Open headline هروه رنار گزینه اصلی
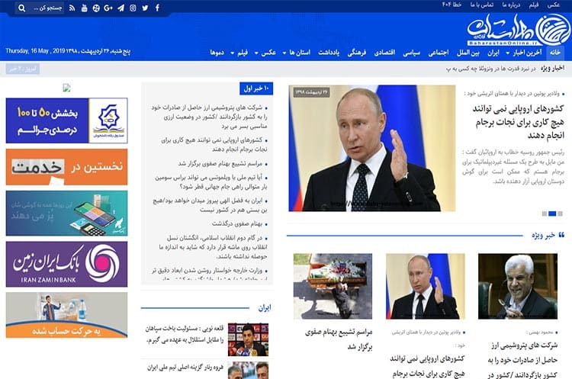 (x=185, y=368)
